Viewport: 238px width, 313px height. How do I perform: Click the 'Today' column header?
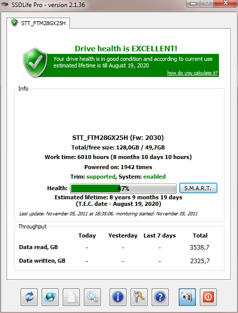tap(87, 236)
